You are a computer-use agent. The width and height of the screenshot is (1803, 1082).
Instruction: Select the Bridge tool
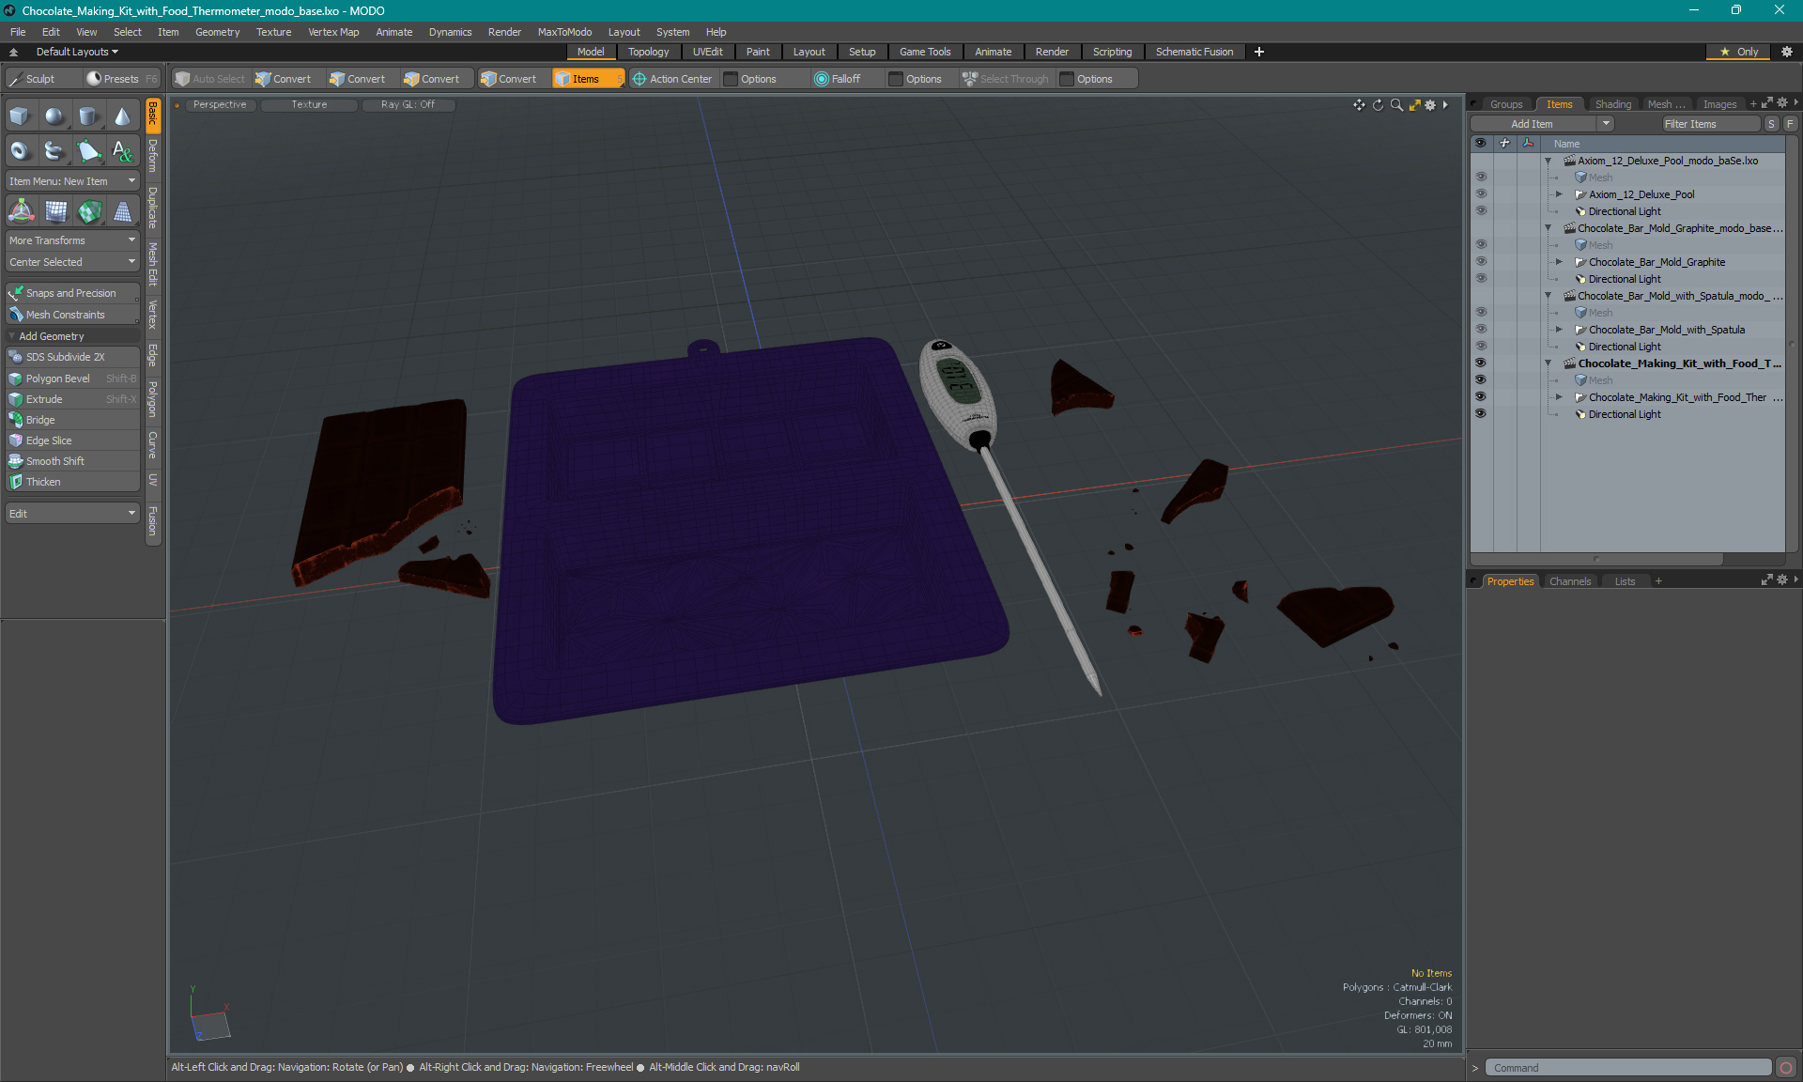pos(42,420)
